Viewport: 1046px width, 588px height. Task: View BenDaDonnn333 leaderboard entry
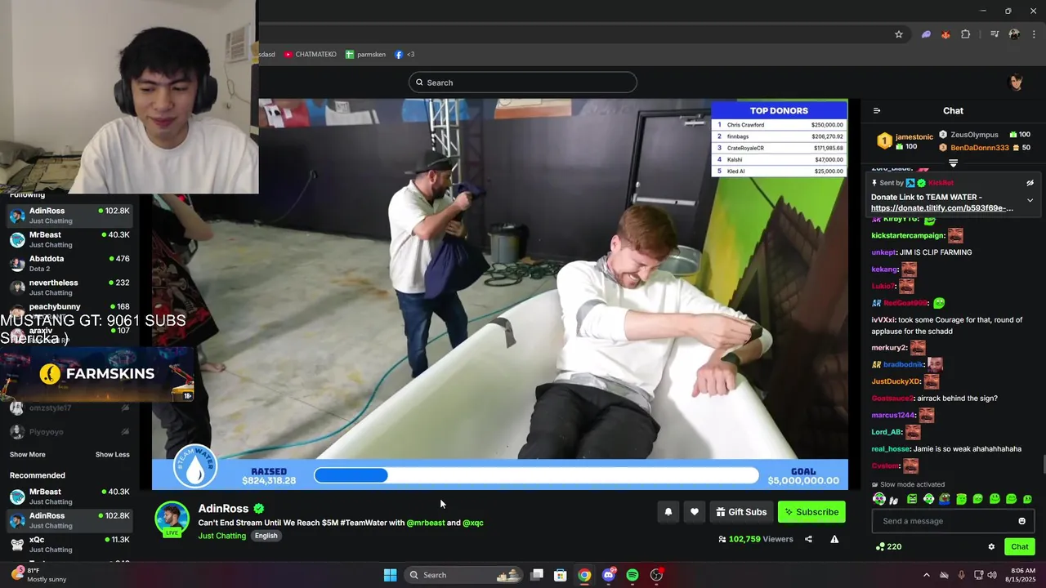(985, 148)
